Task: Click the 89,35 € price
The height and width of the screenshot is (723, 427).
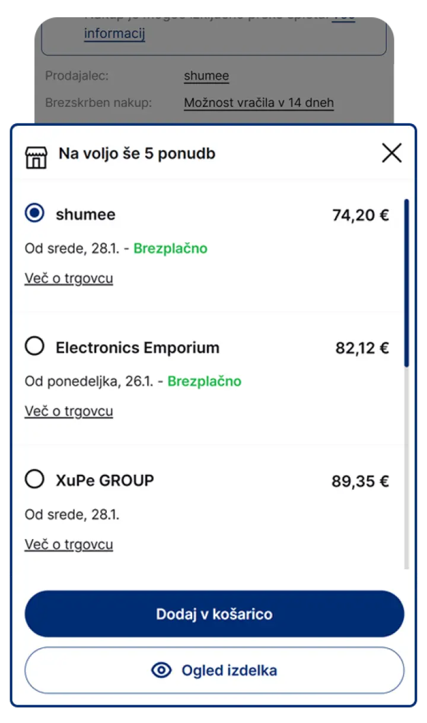Action: click(x=360, y=481)
